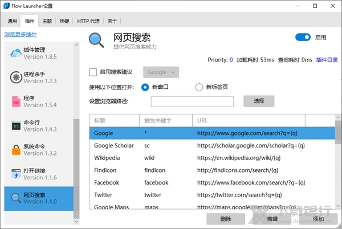Click the URL column header
This screenshot has width=342, height=229.
pyautogui.click(x=249, y=121)
